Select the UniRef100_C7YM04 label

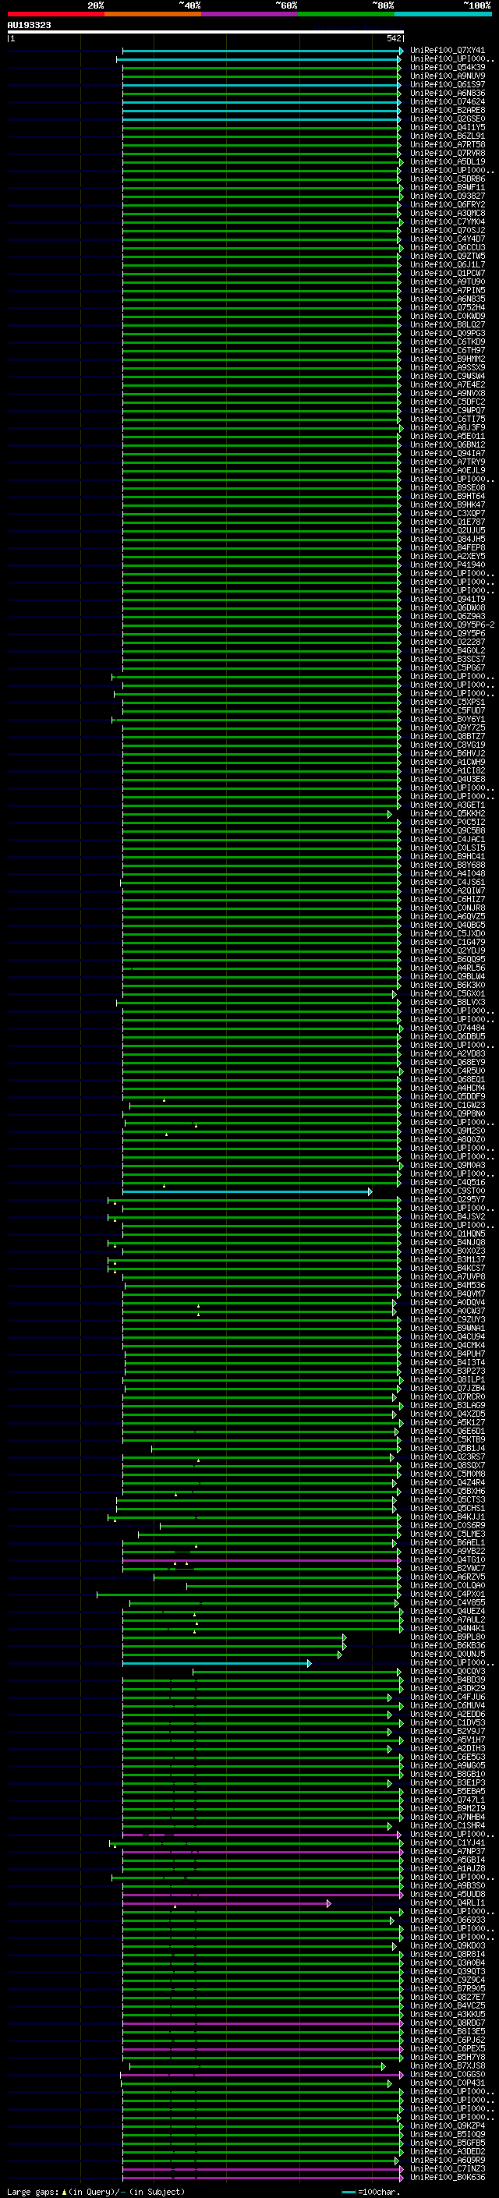pyautogui.click(x=448, y=222)
